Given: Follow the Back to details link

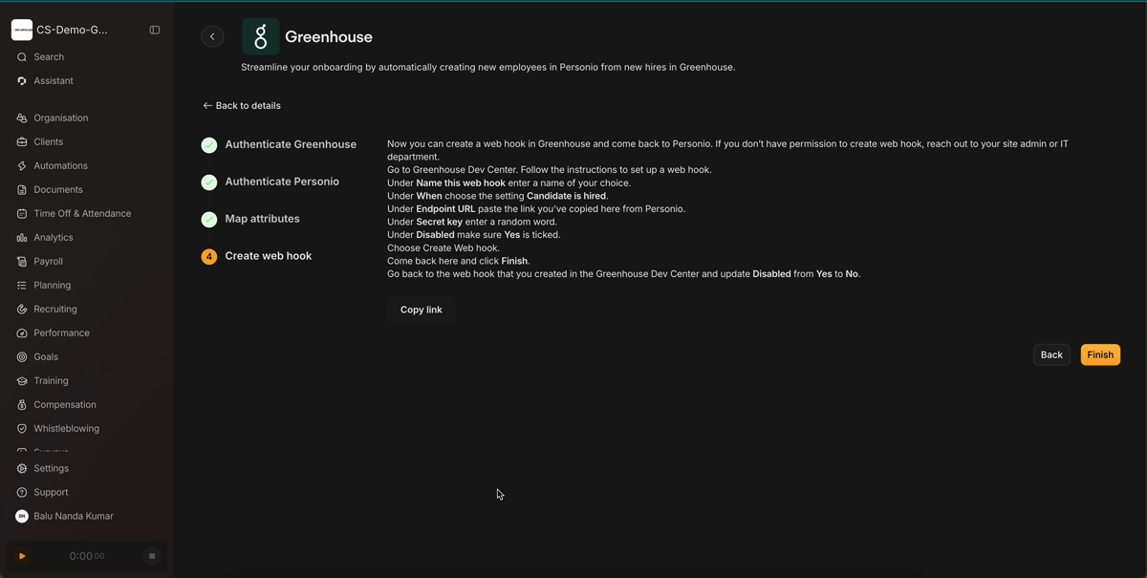Looking at the screenshot, I should (x=242, y=106).
